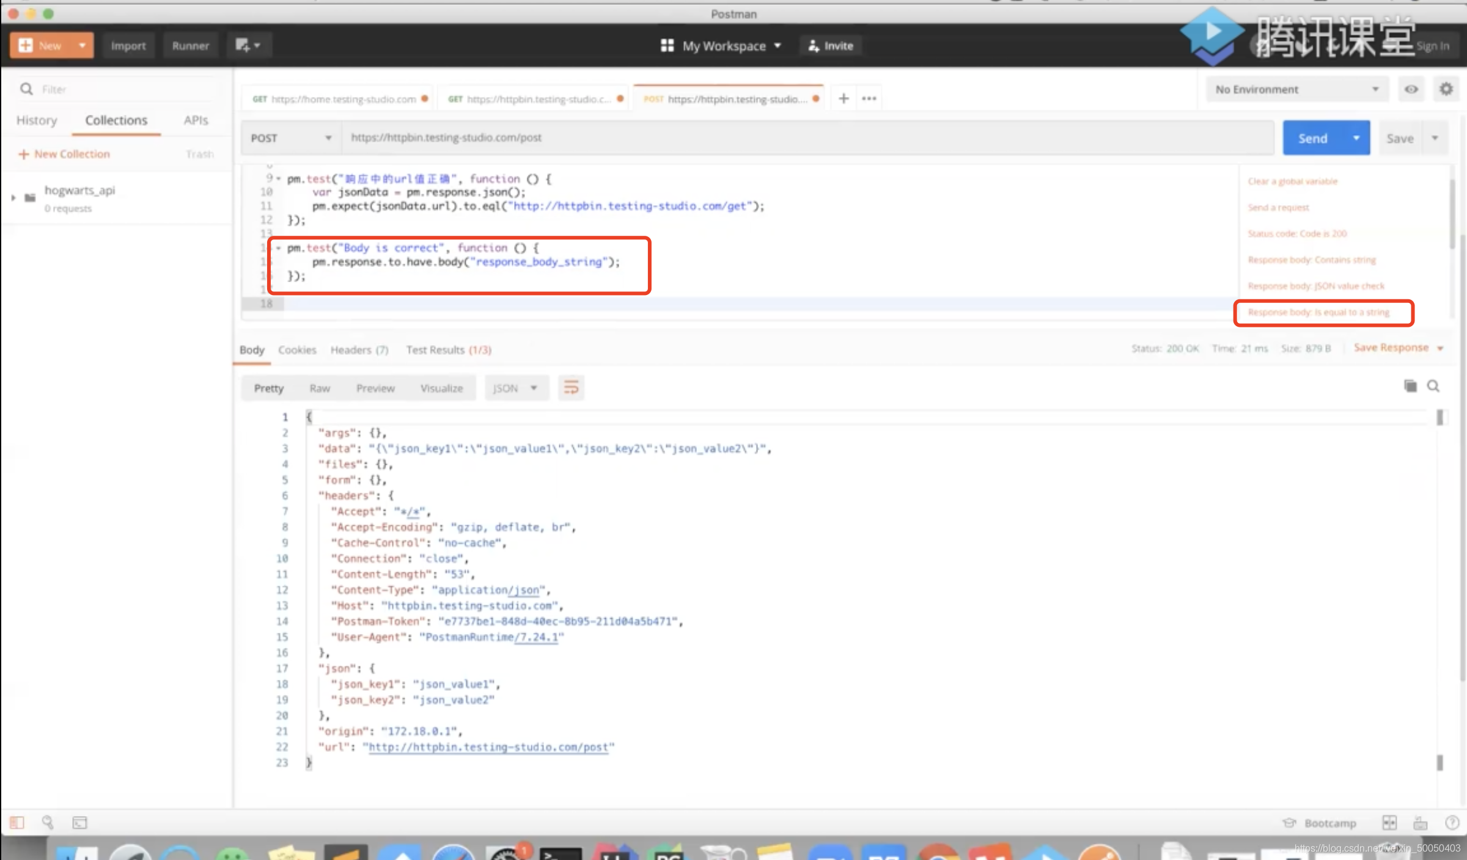The height and width of the screenshot is (860, 1467).
Task: Click the blue Send button
Action: pos(1312,138)
